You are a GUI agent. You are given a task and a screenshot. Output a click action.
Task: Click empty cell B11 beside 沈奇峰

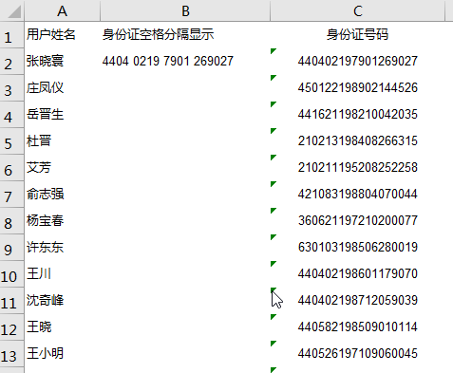pos(185,301)
